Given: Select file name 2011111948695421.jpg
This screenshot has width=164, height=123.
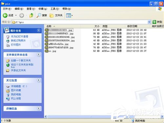Looking at the screenshot, I should (x=61, y=33).
